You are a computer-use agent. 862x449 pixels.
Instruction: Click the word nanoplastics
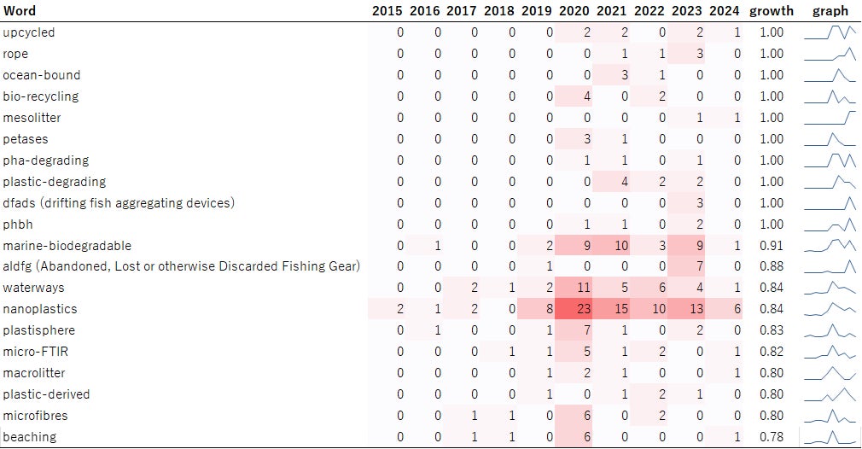point(39,309)
